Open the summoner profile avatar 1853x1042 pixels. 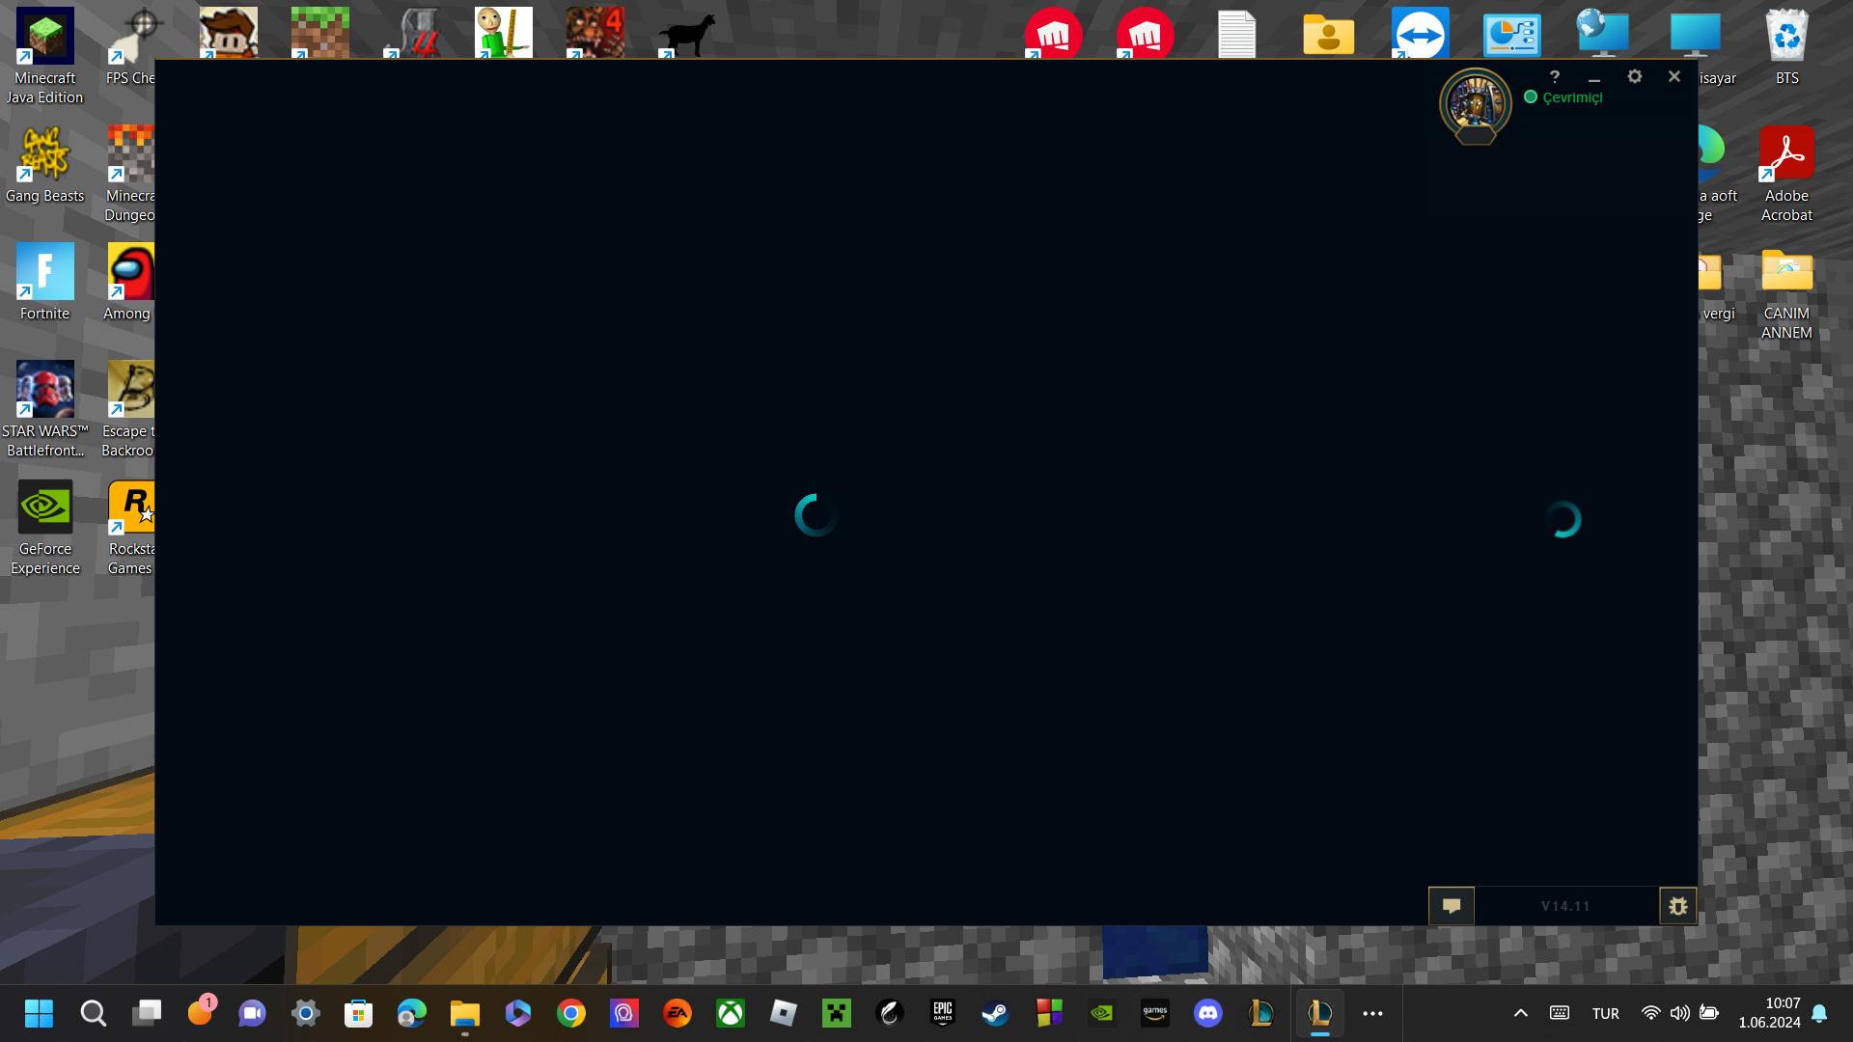point(1475,103)
